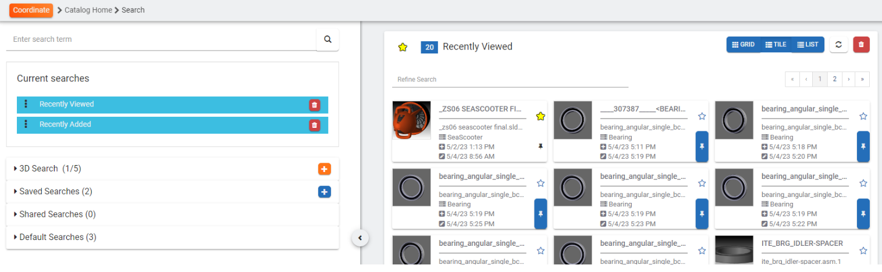Click the red trash button in results header
882x272 pixels.
(862, 45)
